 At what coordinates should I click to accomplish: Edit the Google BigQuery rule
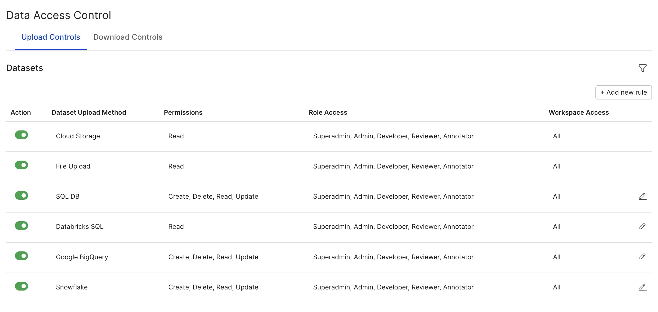642,257
